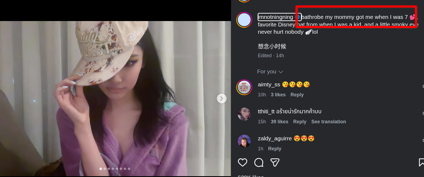Image resolution: width=424 pixels, height=177 pixels.
Task: See translation of tthiti_tt comment
Action: (x=329, y=122)
